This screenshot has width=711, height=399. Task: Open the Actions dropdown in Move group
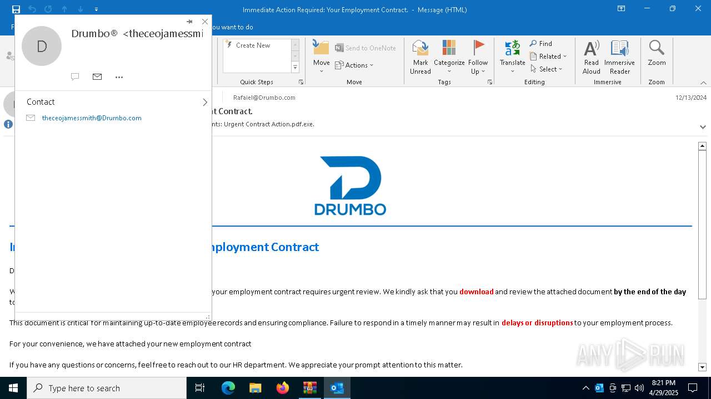click(x=354, y=65)
